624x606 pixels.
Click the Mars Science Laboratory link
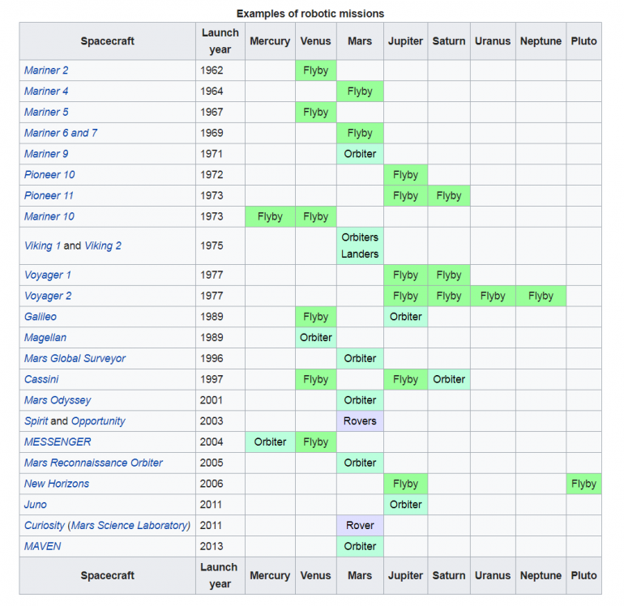pyautogui.click(x=130, y=525)
